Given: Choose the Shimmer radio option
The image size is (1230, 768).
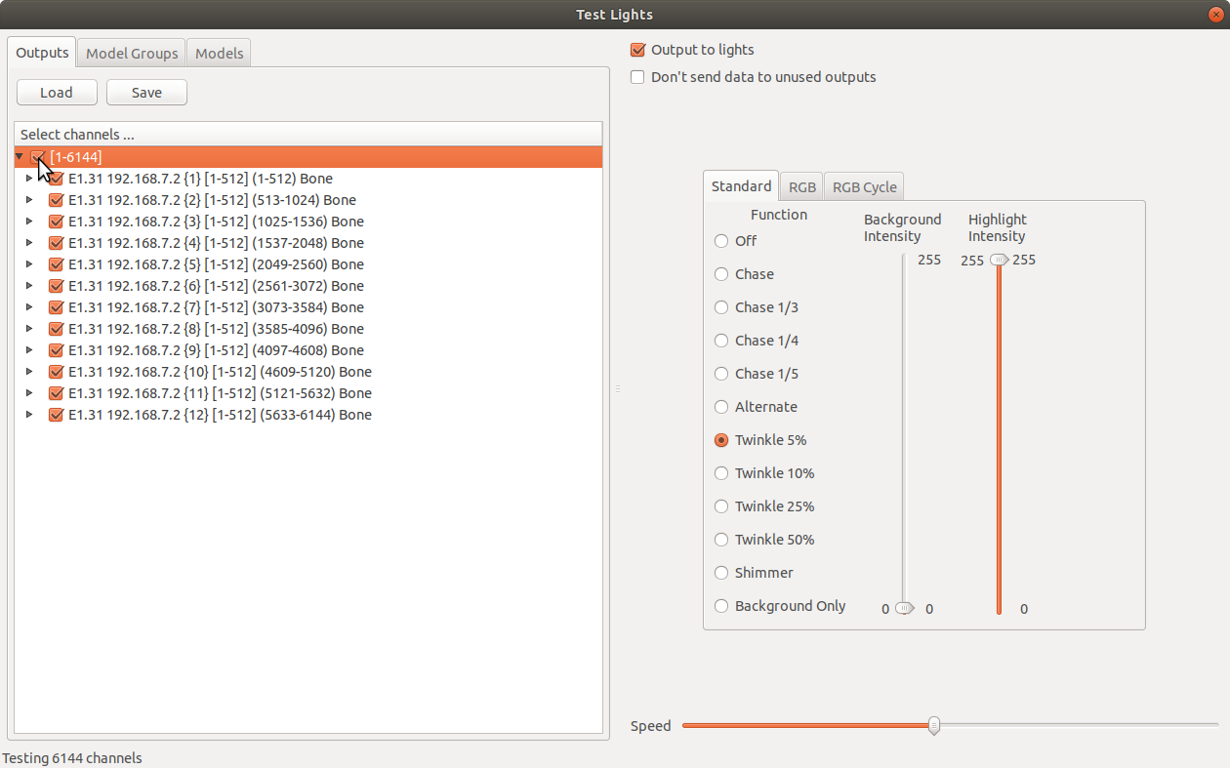Looking at the screenshot, I should [721, 573].
